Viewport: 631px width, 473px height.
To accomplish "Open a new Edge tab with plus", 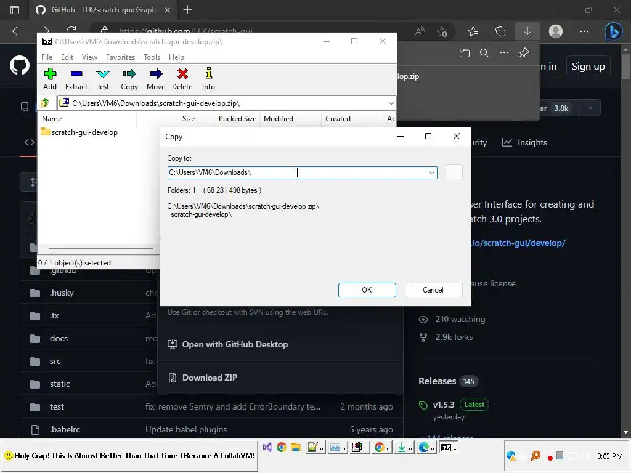I will [x=187, y=10].
